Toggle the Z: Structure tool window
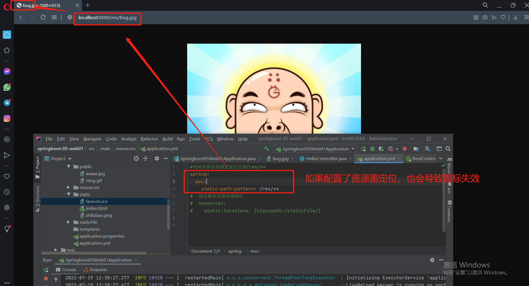 38,199
